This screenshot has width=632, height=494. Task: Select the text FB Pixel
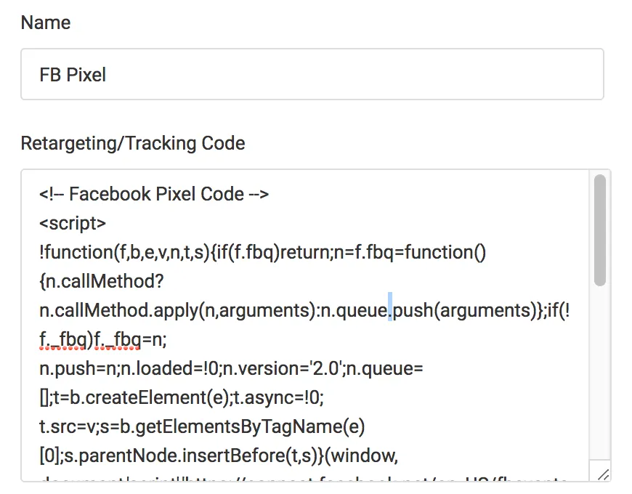click(73, 74)
